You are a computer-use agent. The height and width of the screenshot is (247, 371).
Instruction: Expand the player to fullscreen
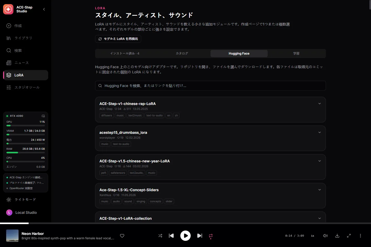tap(349, 236)
